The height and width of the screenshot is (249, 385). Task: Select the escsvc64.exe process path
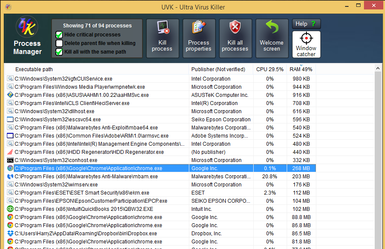click(58, 119)
